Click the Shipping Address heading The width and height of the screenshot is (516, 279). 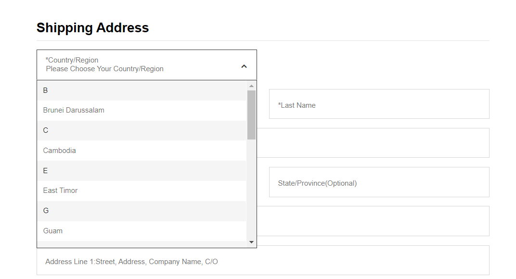[x=93, y=28]
